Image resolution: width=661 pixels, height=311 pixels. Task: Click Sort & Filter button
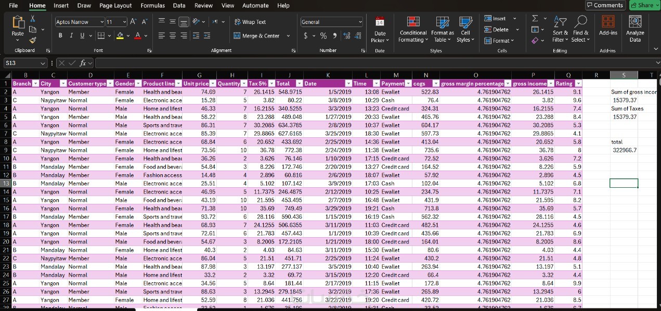tap(561, 29)
